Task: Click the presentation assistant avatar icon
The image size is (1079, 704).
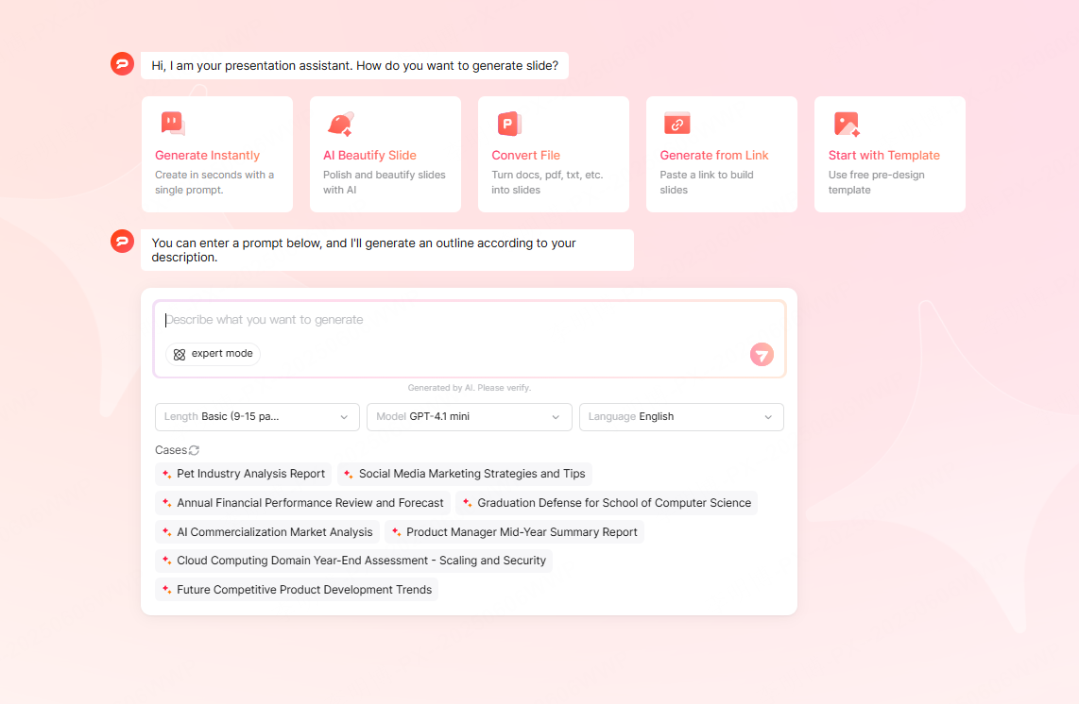Action: 122,63
